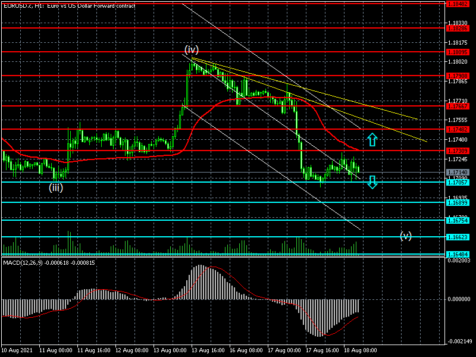The height and width of the screenshot is (357, 476).
Task: Click the 1.17710 price scale value
Action: pyautogui.click(x=458, y=101)
